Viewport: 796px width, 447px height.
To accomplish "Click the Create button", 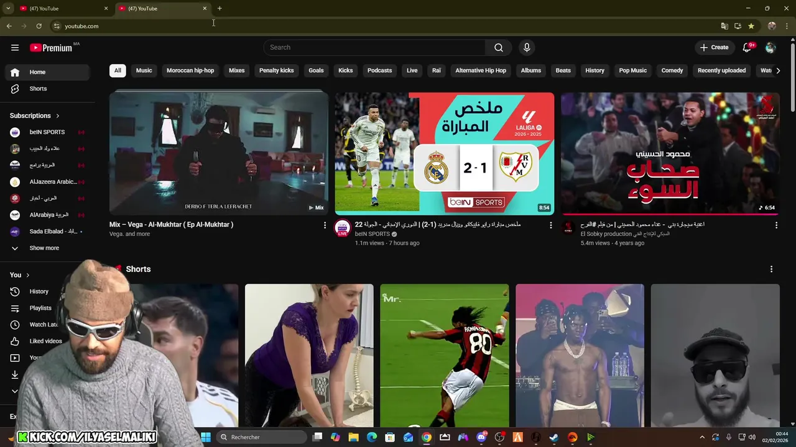I will (714, 47).
